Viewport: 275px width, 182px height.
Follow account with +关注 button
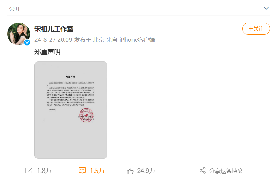256,29
